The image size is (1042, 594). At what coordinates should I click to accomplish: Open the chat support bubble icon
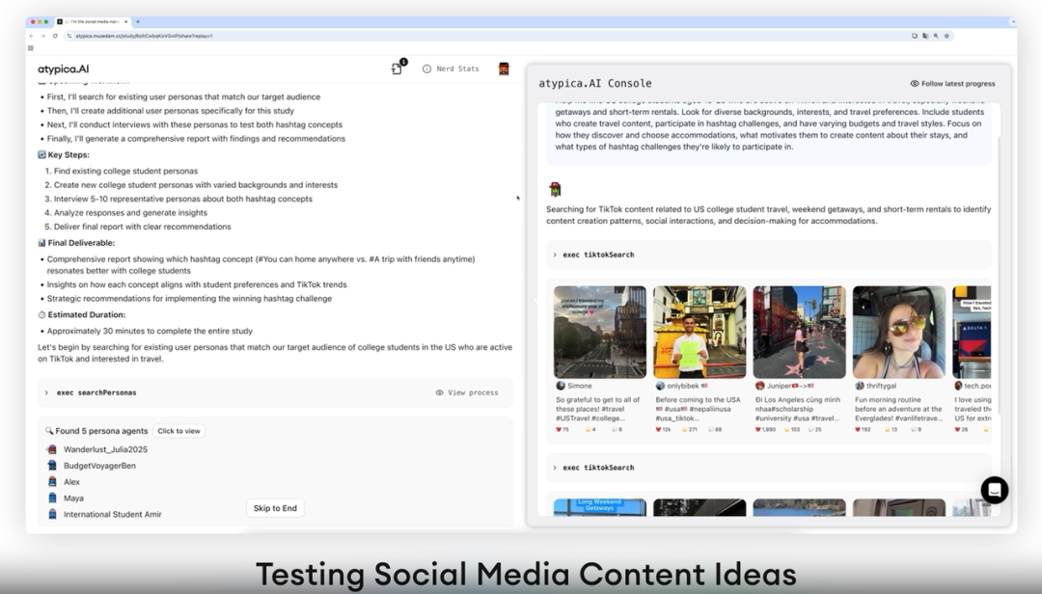click(x=994, y=491)
